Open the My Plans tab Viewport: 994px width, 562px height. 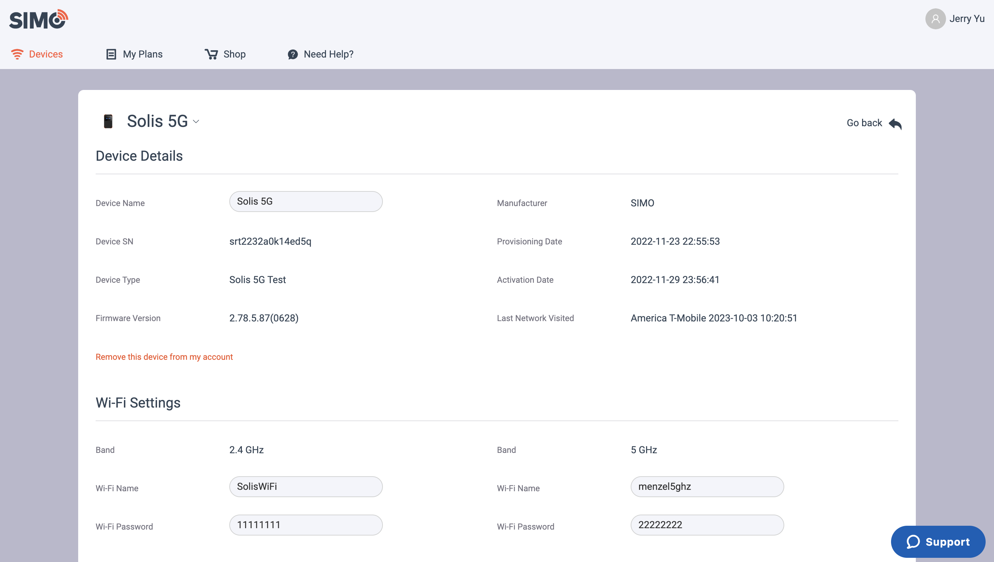[x=134, y=54]
